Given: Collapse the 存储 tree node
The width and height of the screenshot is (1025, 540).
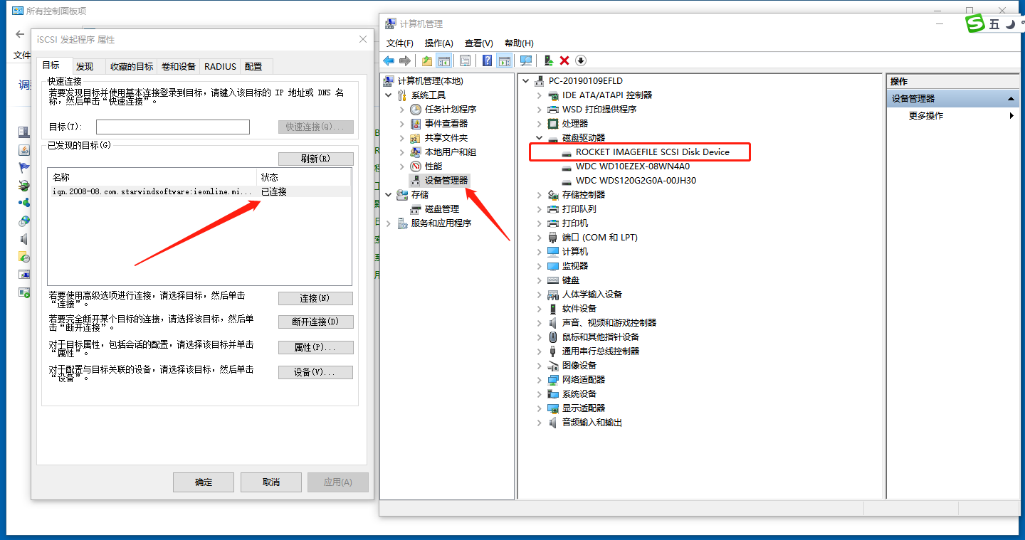Looking at the screenshot, I should (x=388, y=194).
